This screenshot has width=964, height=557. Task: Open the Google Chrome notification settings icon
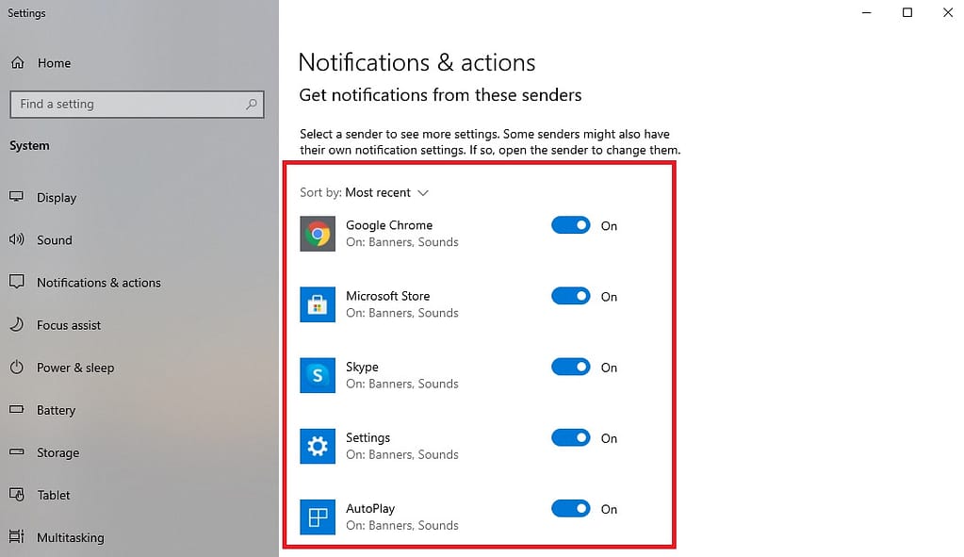317,234
